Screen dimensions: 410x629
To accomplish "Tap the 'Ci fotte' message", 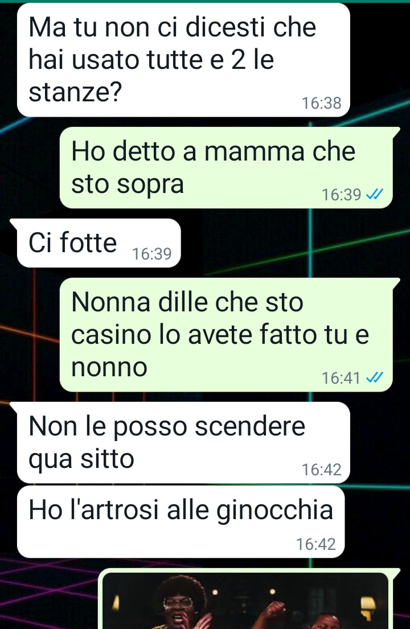I will click(99, 243).
